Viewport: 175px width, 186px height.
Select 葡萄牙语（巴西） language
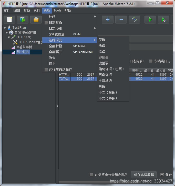[113, 69]
